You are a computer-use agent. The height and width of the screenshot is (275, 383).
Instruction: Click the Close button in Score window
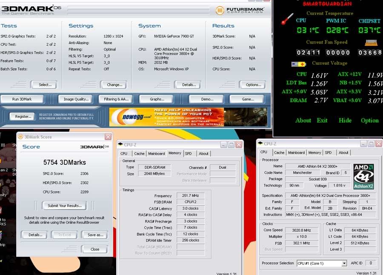pos(95,249)
